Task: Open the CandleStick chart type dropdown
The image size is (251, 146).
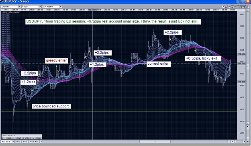Action: pyautogui.click(x=61, y=7)
